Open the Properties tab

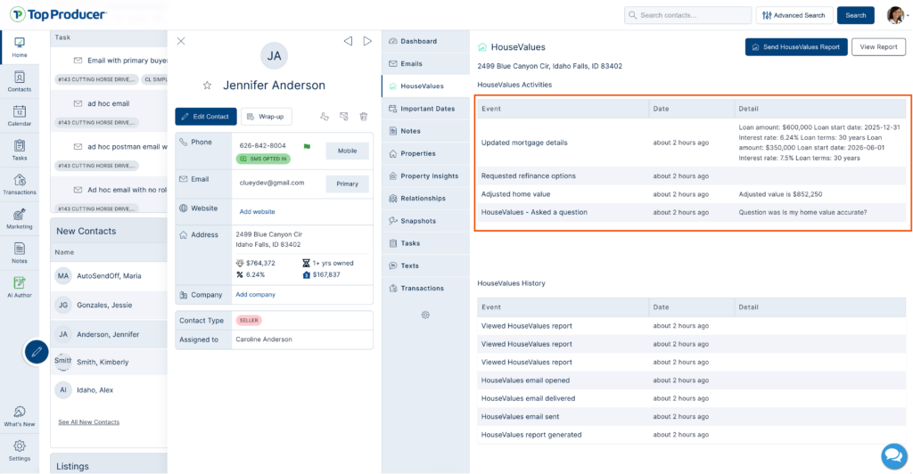(425, 153)
